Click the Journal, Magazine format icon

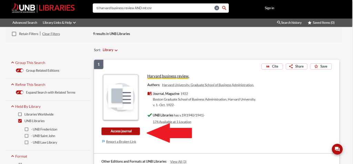tap(150, 94)
